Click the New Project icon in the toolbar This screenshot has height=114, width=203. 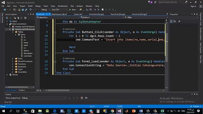pyautogui.click(x=14, y=10)
